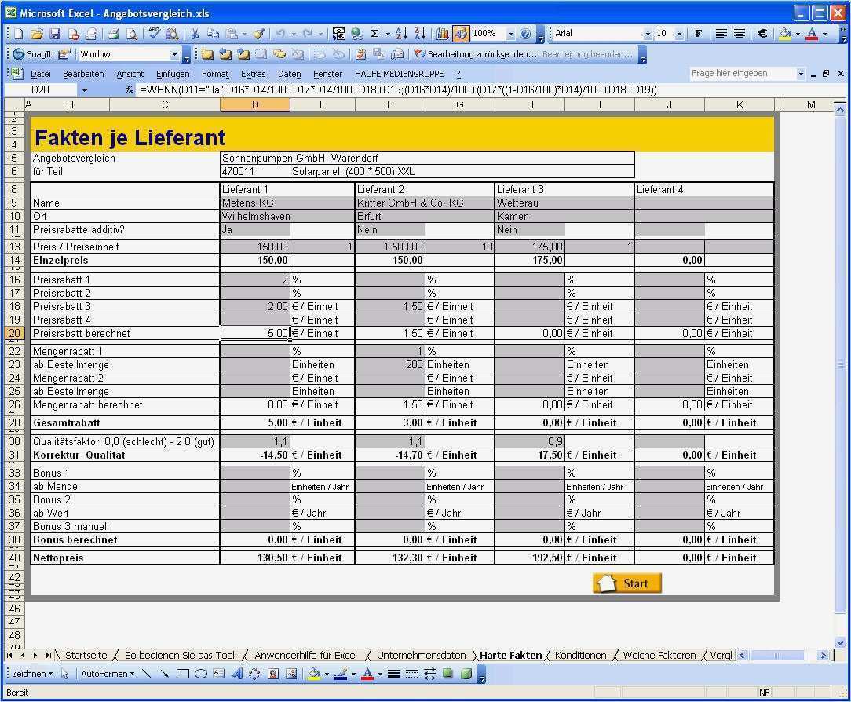Select the Line drawing tool
The width and height of the screenshot is (851, 702).
click(147, 674)
